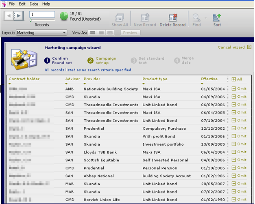
Task: Sort by Provider column arrow
Action: tap(85, 84)
